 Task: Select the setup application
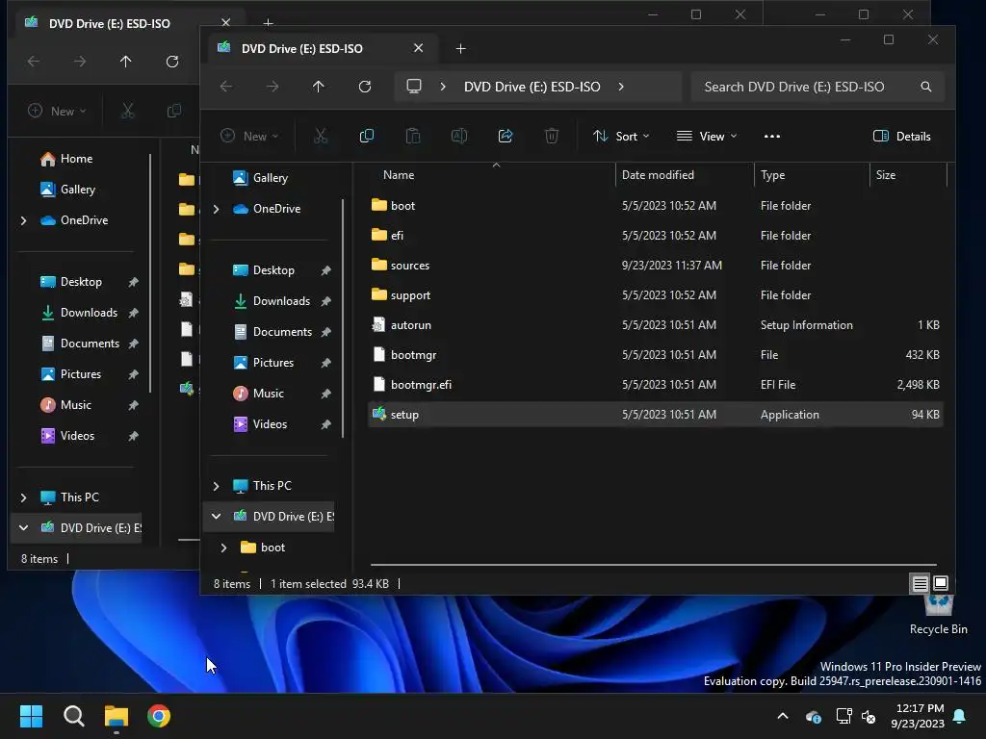tap(655, 414)
